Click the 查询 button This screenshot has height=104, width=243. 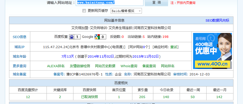click(x=156, y=3)
